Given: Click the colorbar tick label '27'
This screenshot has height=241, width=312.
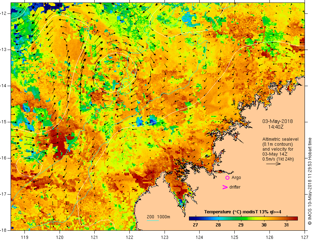Looking at the screenshot, I should pos(196,225).
